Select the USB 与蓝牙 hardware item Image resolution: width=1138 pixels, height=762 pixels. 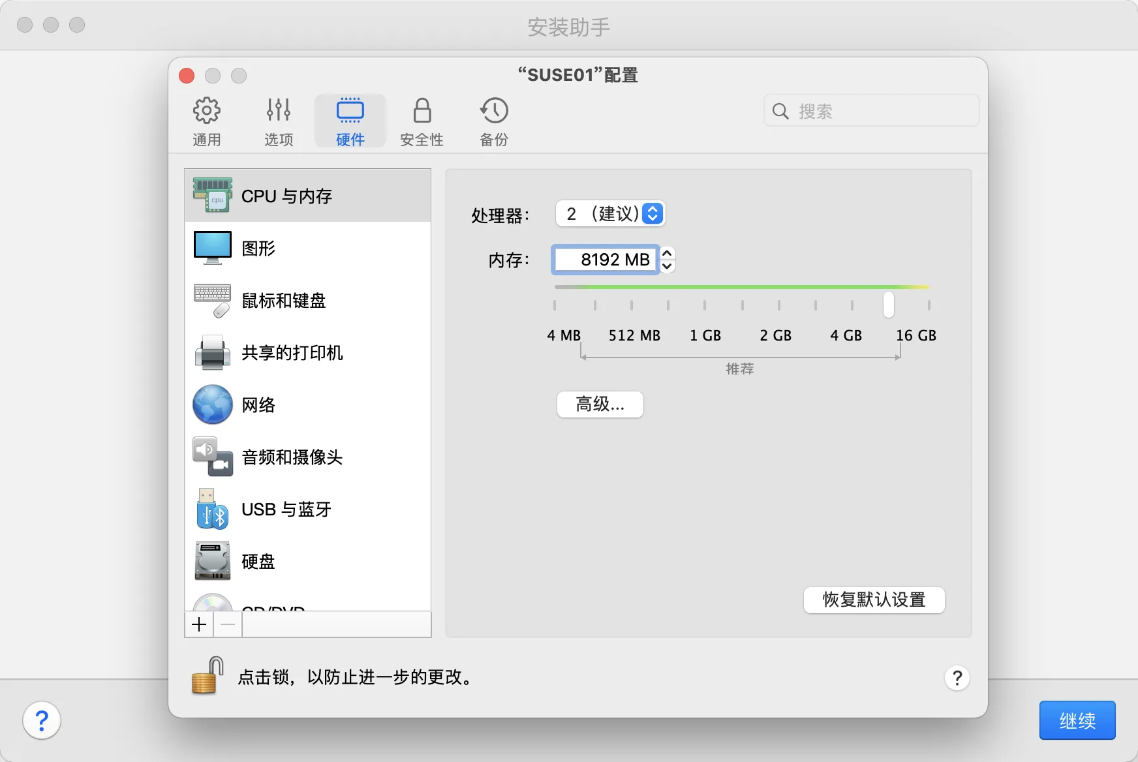click(285, 510)
